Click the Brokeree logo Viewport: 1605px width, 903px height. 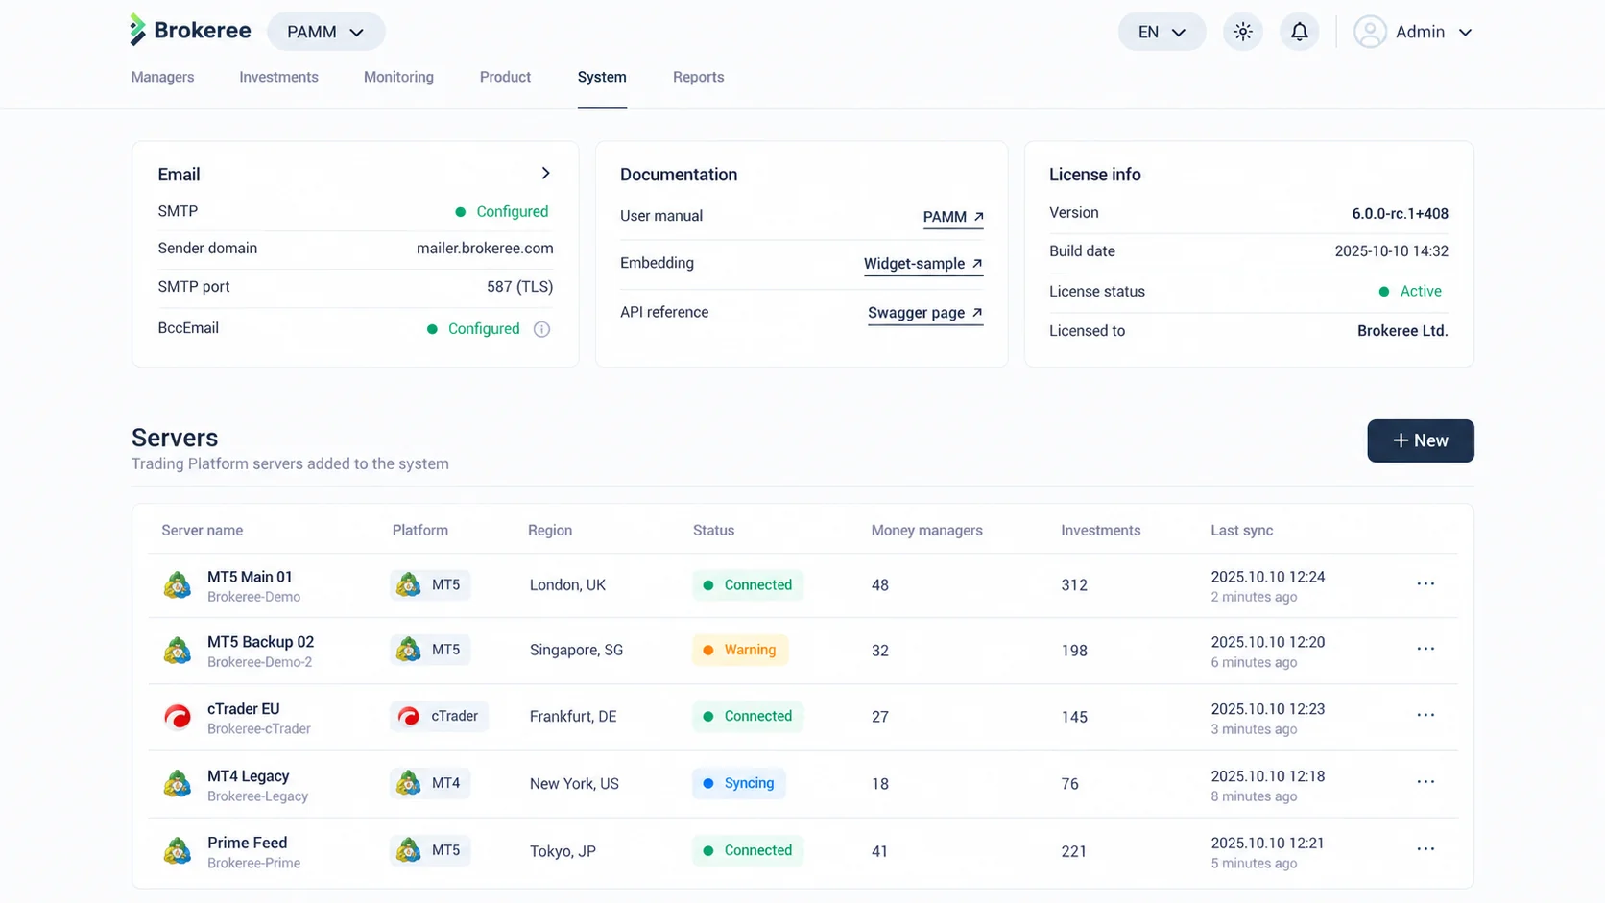[x=190, y=31]
